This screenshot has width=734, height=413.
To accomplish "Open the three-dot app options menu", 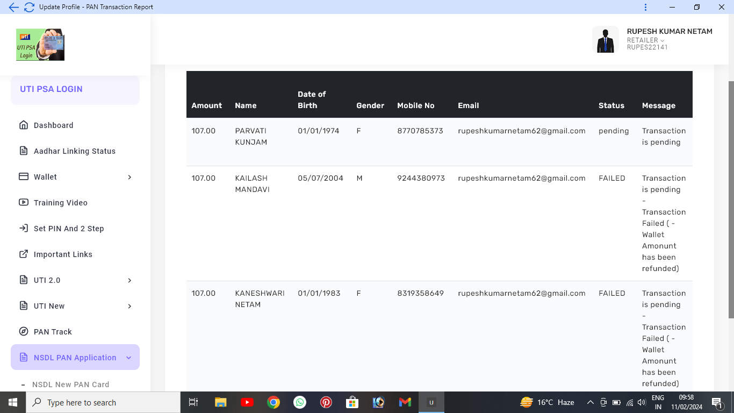I will point(645,7).
